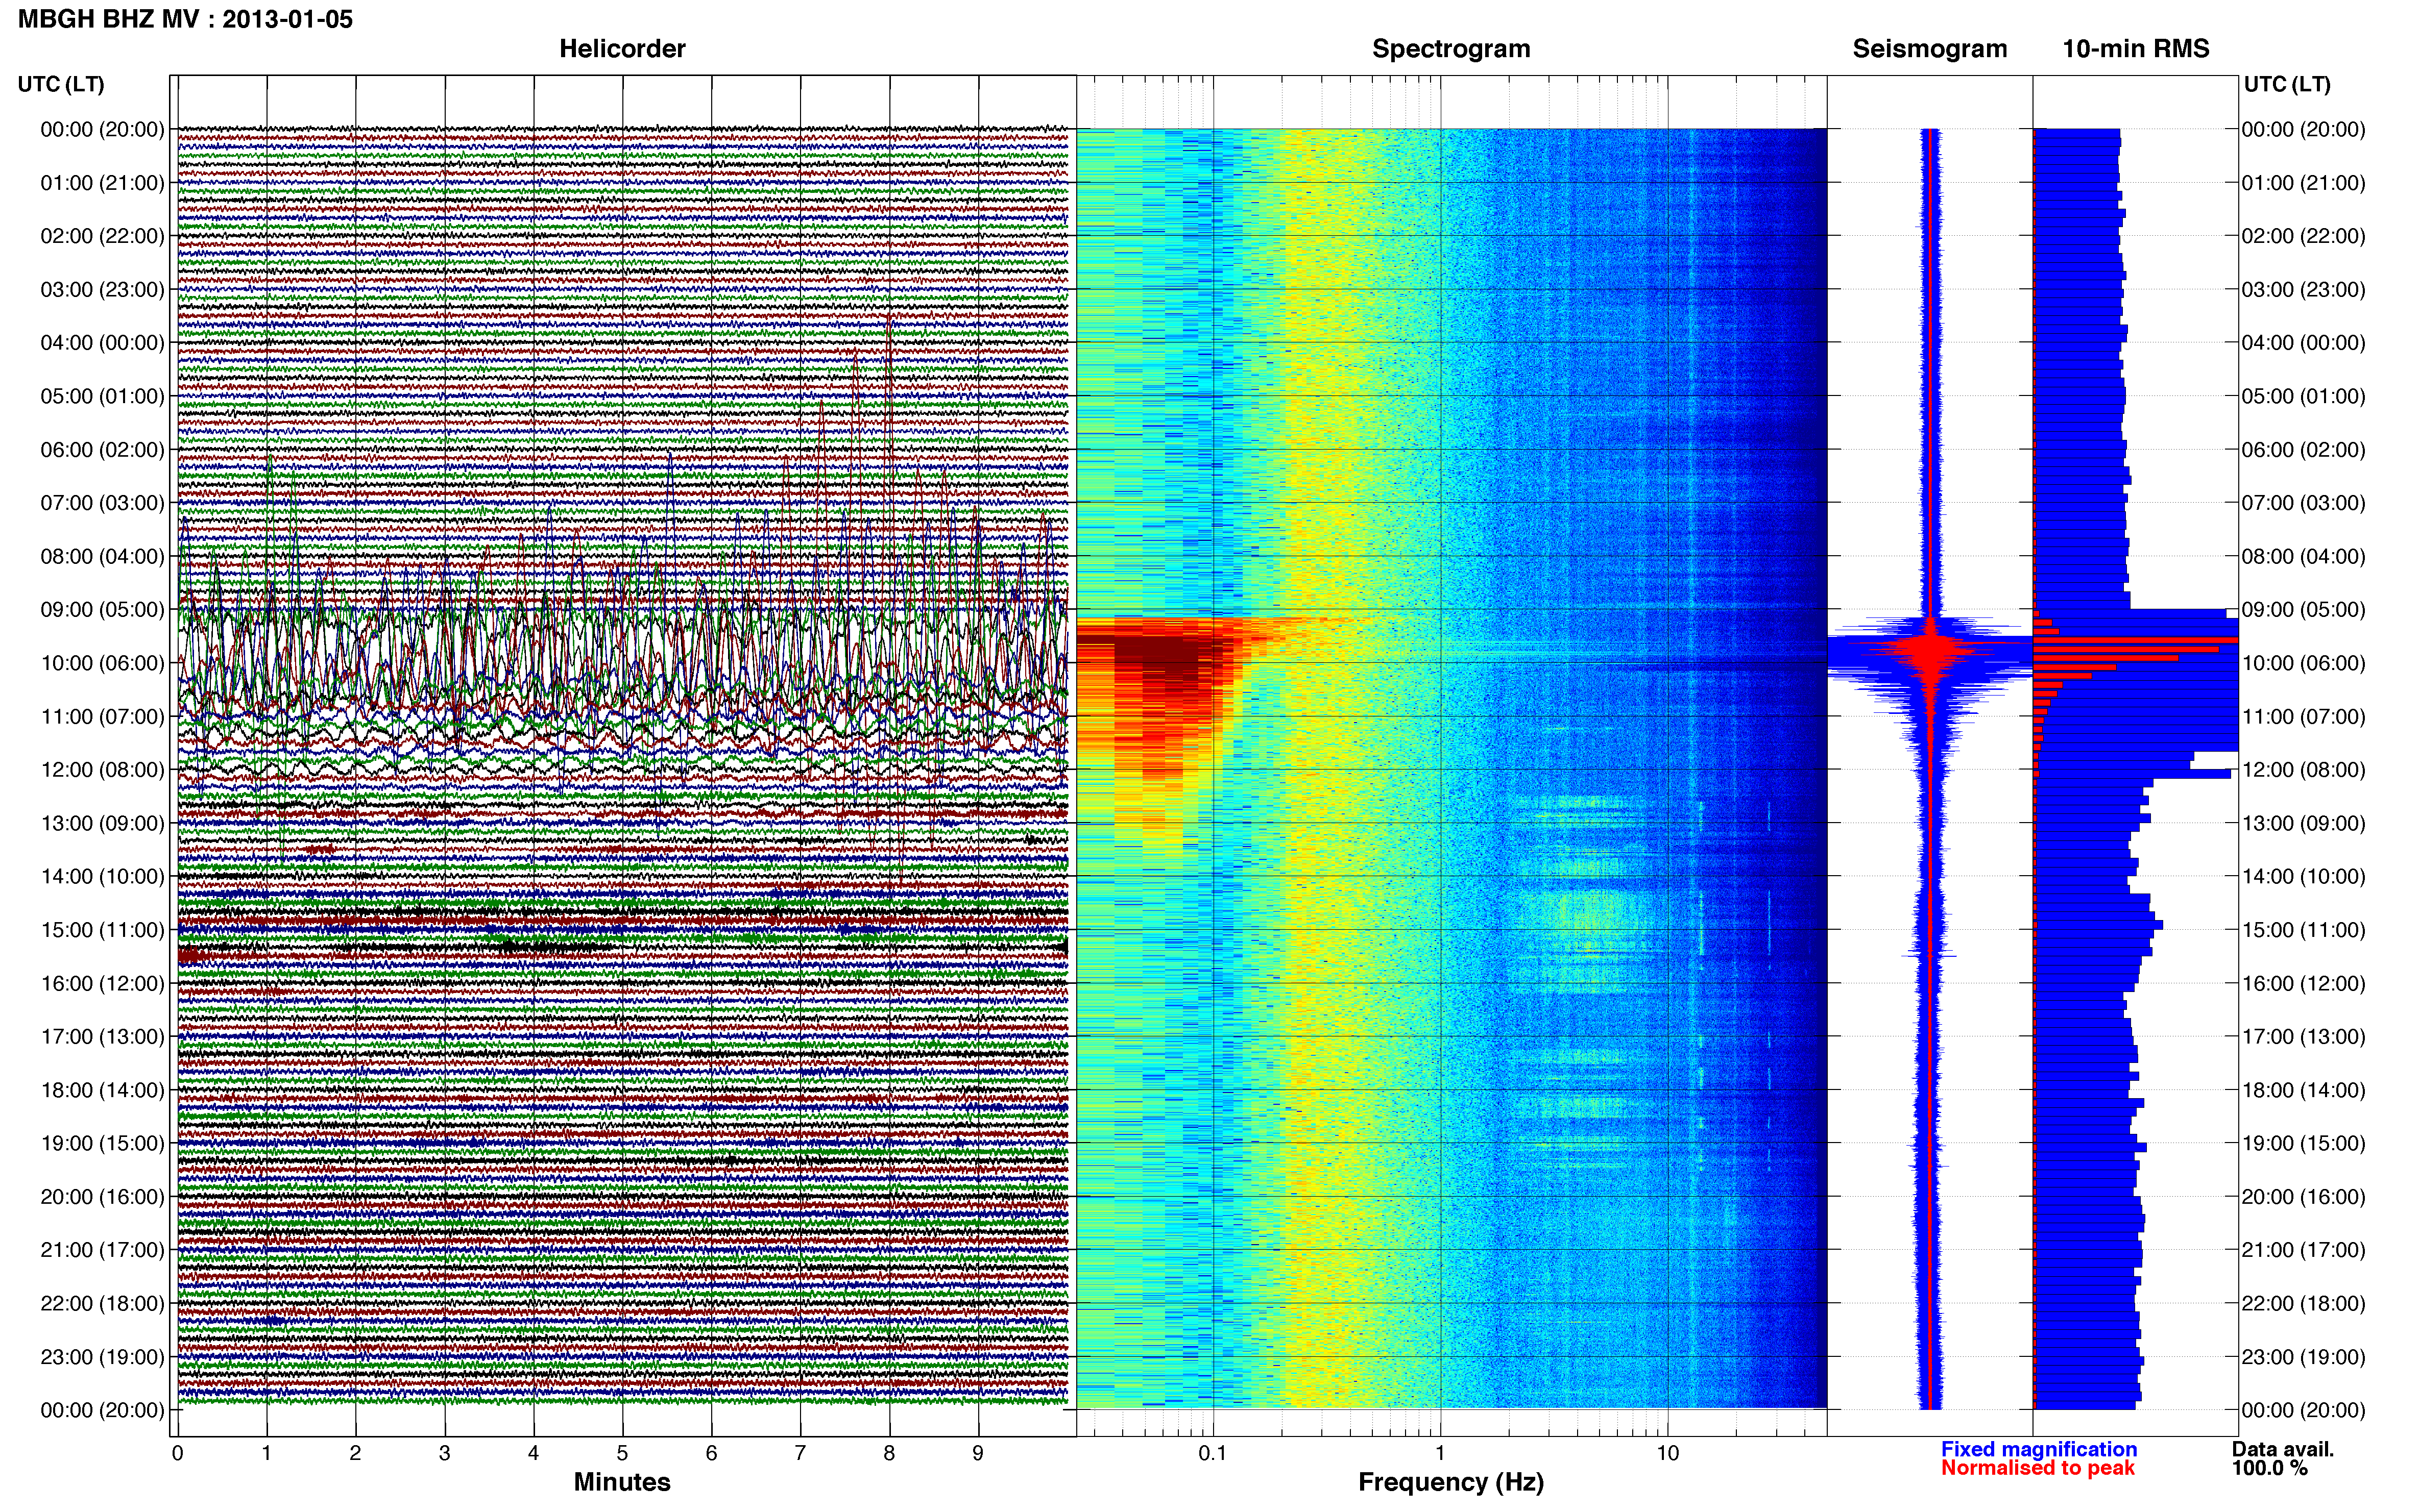The image size is (2420, 1512).
Task: Click left time label '09:00 (05:00)'
Action: click(102, 609)
